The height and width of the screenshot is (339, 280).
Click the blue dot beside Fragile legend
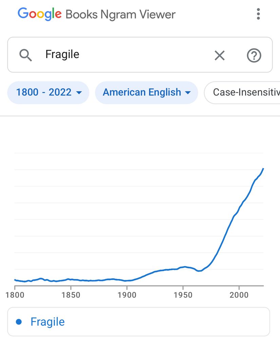coord(19,322)
